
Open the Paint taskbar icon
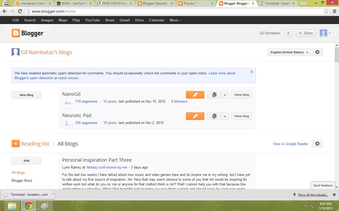tap(45, 206)
